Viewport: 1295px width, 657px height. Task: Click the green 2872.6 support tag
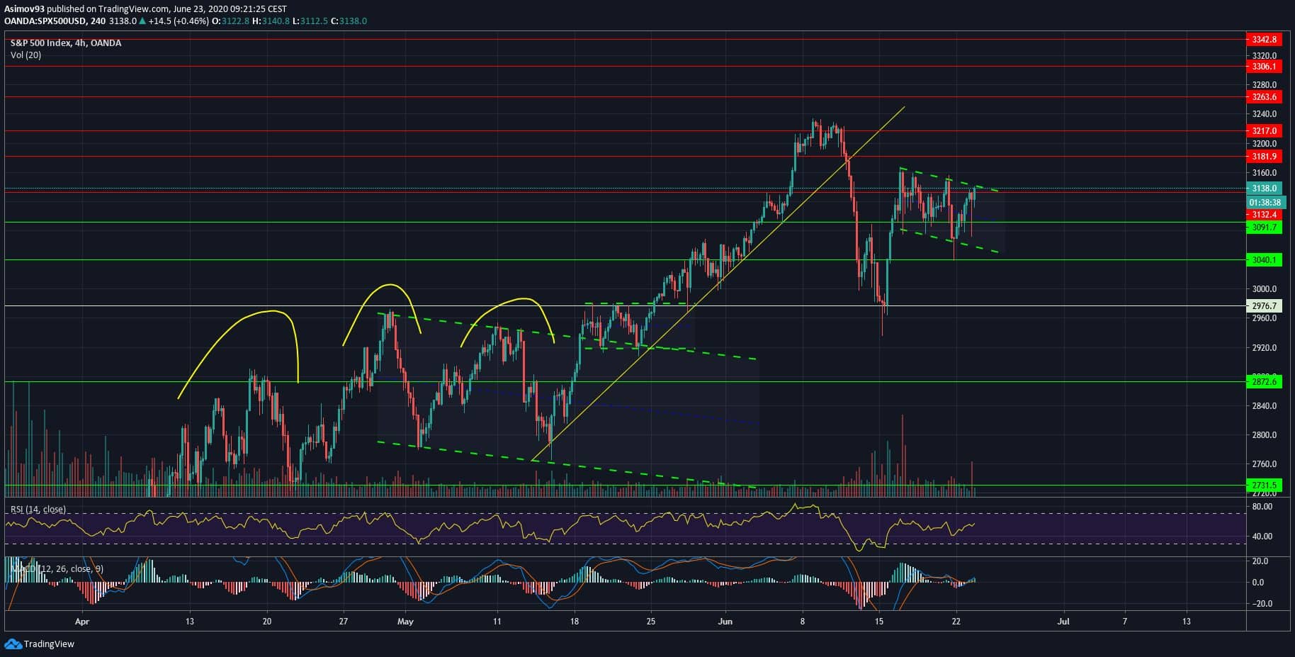pyautogui.click(x=1264, y=382)
